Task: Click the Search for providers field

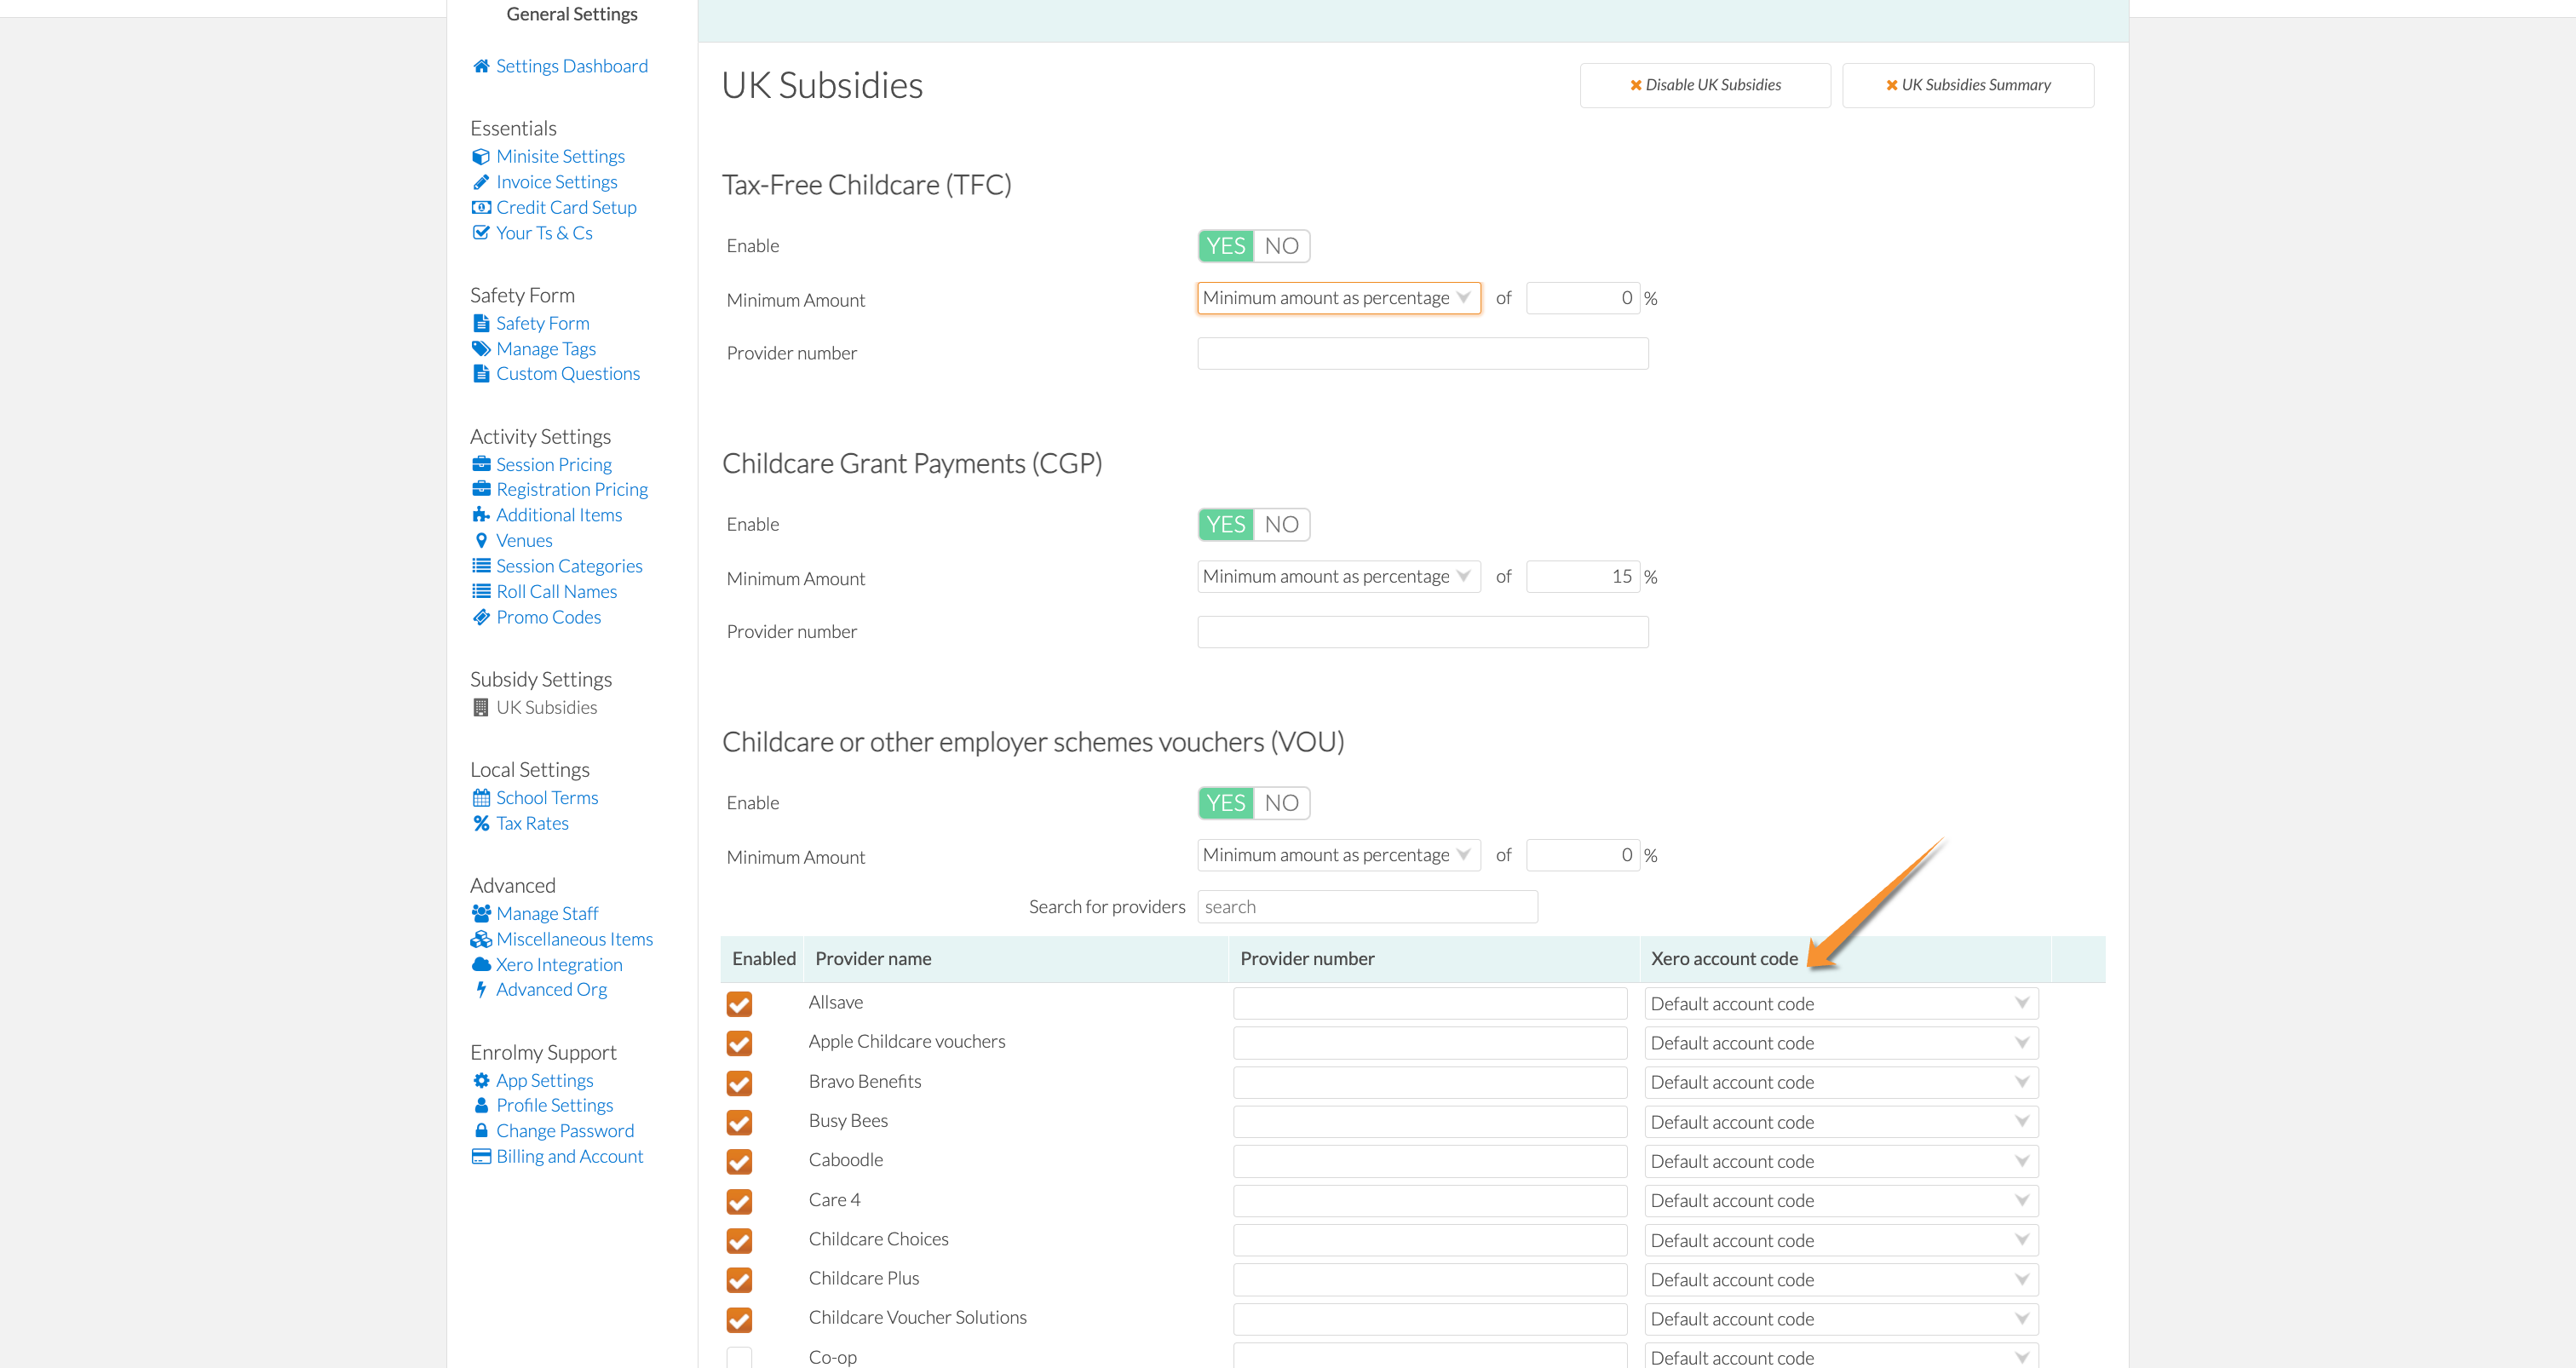Action: point(1367,907)
